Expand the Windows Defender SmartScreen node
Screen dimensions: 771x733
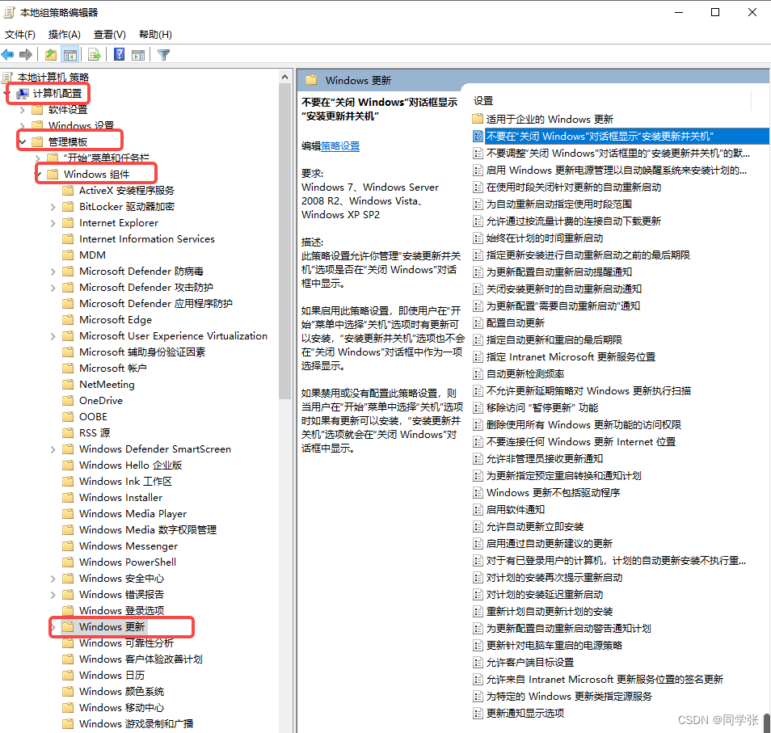(x=53, y=449)
